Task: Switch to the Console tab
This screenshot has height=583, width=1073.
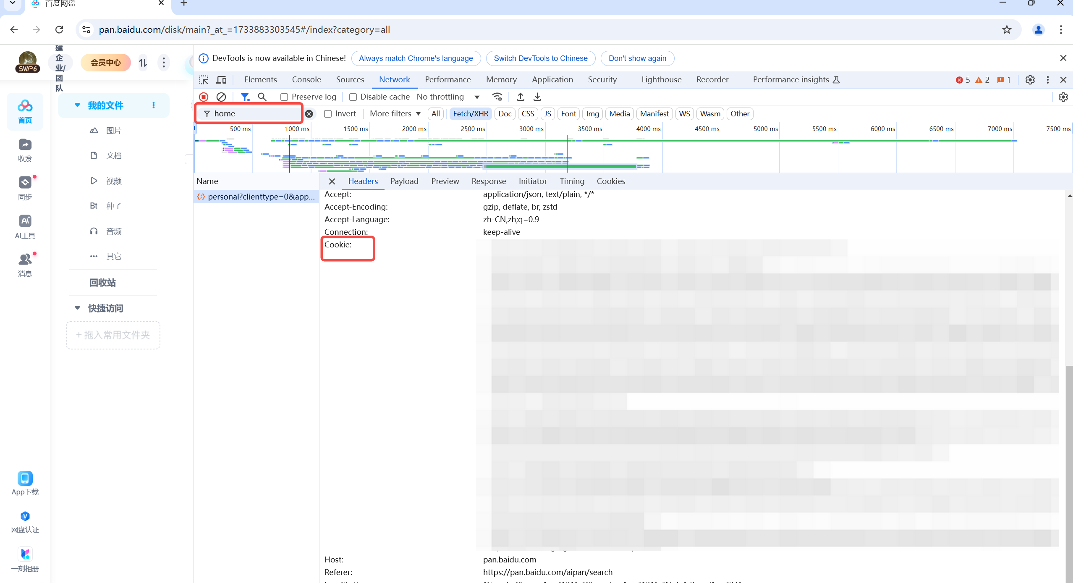Action: [306, 80]
